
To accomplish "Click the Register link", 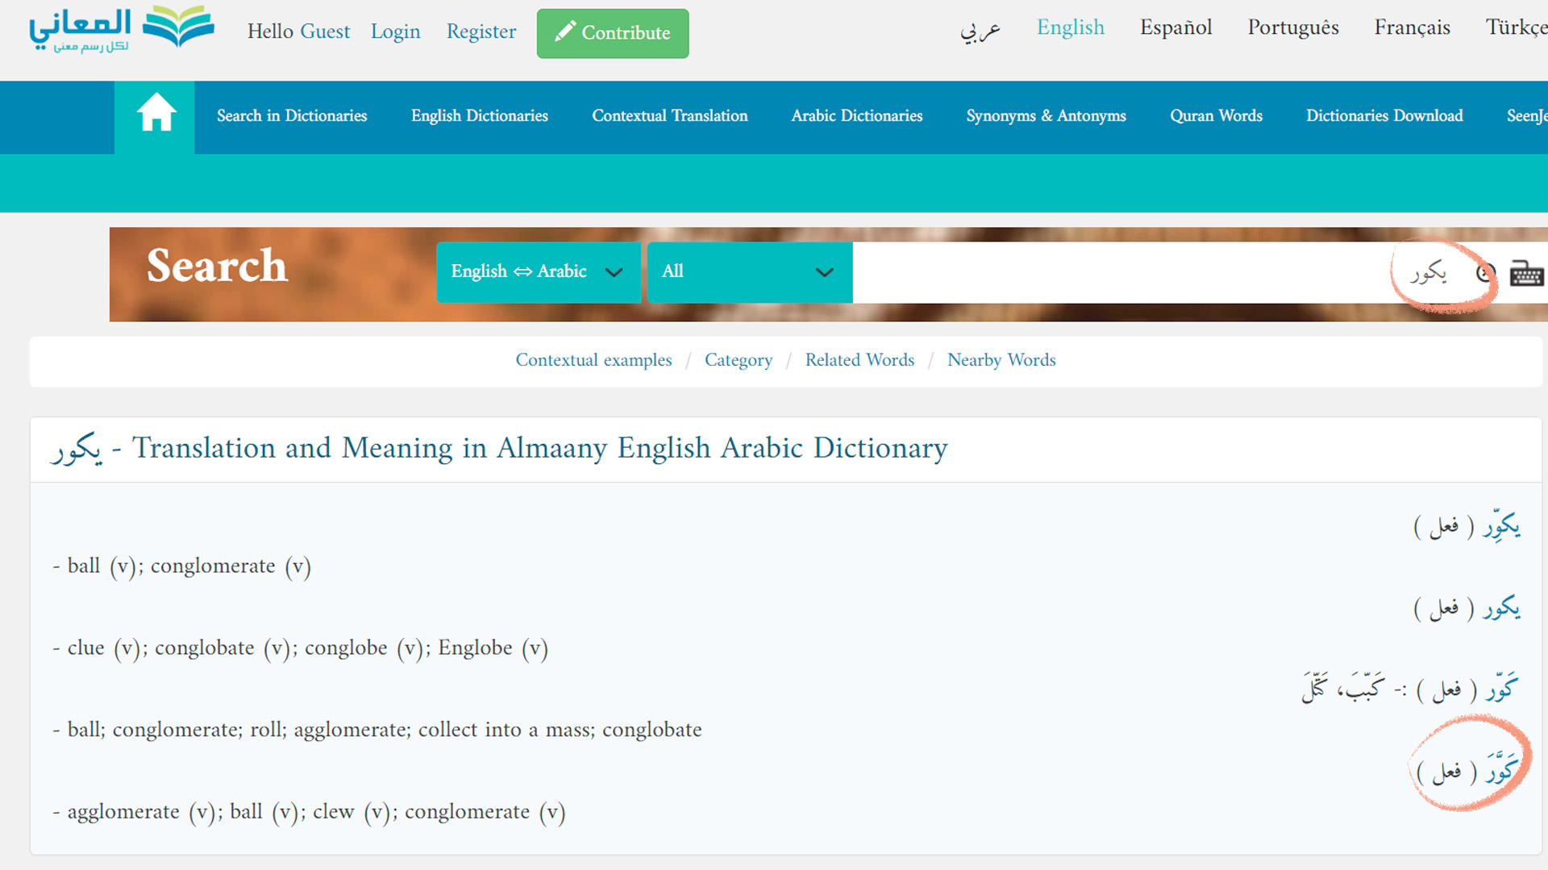I will click(481, 32).
